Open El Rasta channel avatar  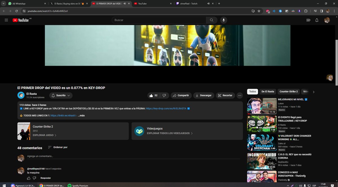21,95
